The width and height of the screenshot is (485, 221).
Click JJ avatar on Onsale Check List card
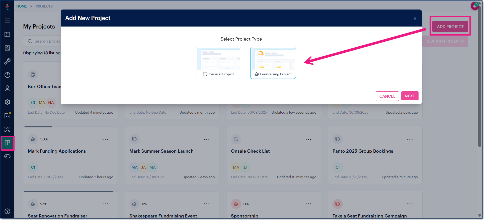coord(245,167)
